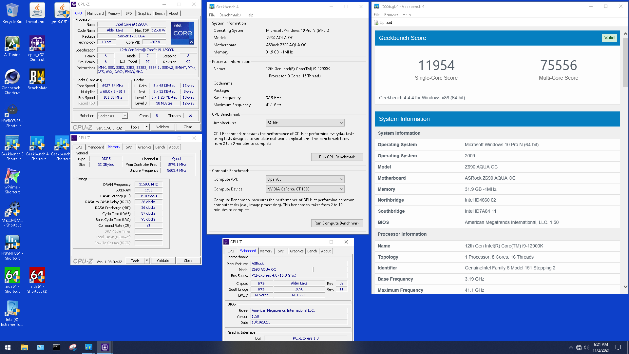This screenshot has width=629, height=354.
Task: Open Compute Device GT 1030 dropdown
Action: point(305,189)
